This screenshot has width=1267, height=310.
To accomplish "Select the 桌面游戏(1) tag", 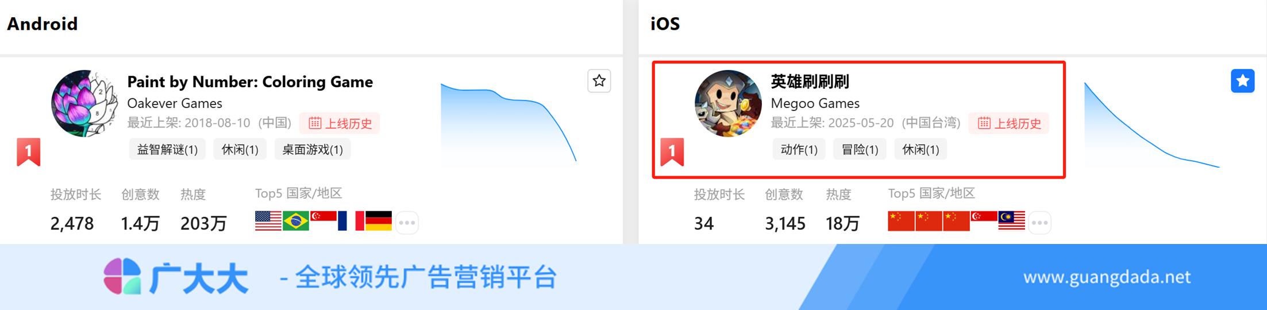I will tap(313, 150).
